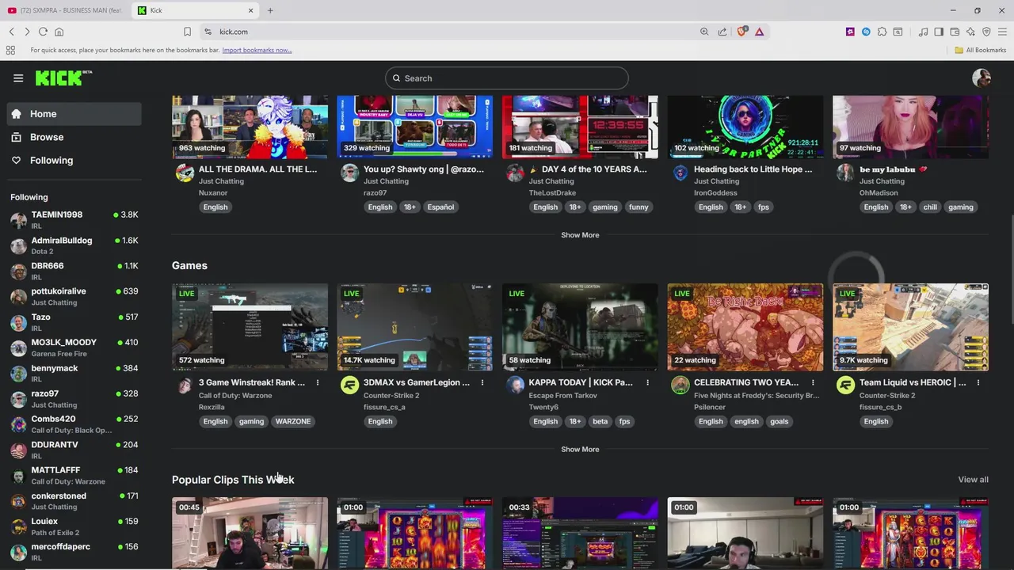Open options for KAPPA TODAY stream
Image resolution: width=1014 pixels, height=570 pixels.
tap(647, 382)
